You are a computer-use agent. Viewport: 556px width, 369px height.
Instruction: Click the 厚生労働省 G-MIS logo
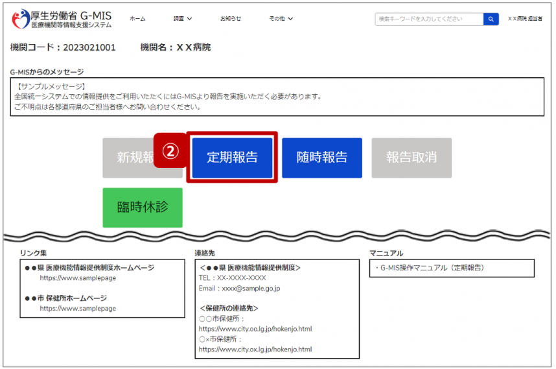click(x=62, y=19)
